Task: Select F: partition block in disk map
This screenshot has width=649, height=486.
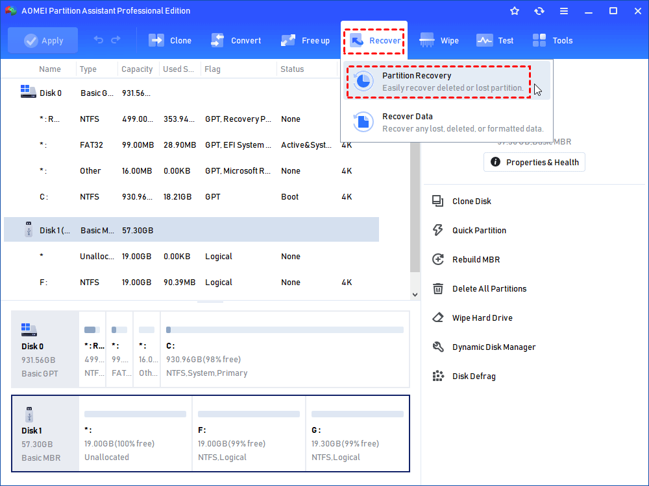Action: [249, 434]
